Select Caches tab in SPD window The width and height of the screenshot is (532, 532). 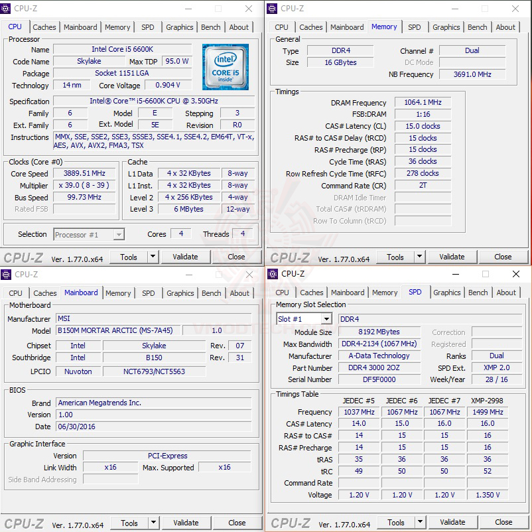(x=312, y=293)
